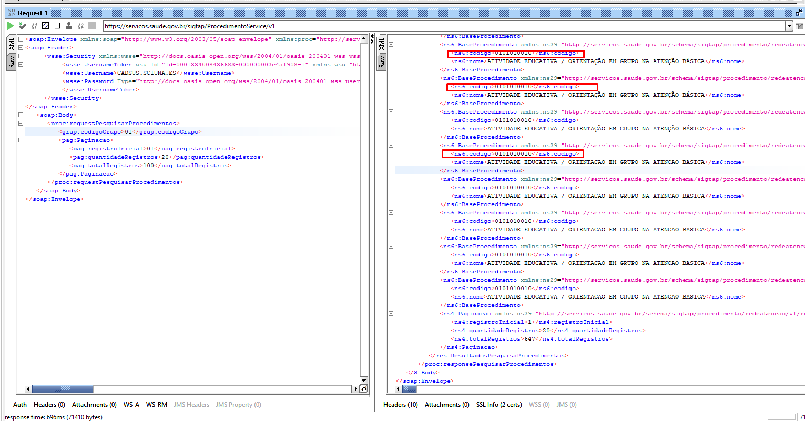This screenshot has width=805, height=421.
Task: Collapse the pag:Paginacao node in request editor
Action: [21, 140]
